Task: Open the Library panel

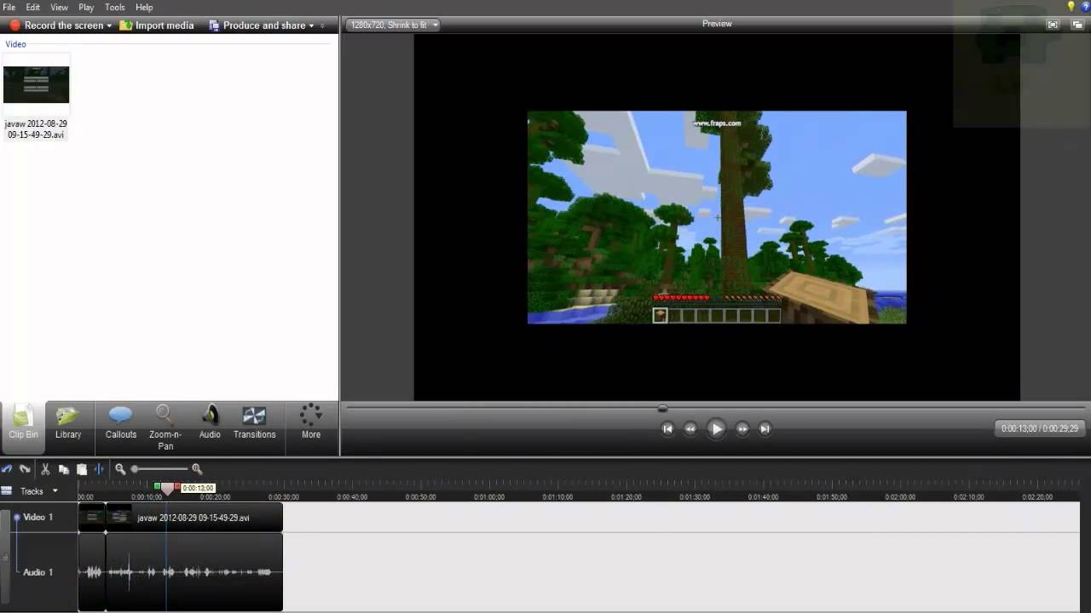Action: tap(68, 423)
